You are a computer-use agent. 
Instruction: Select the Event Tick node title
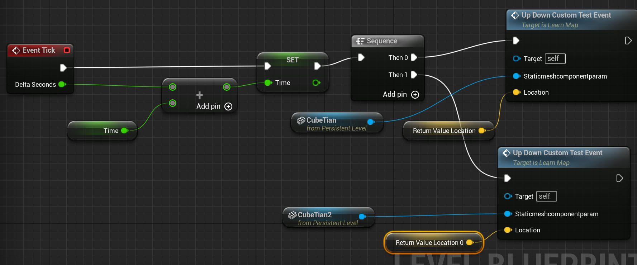tap(39, 50)
